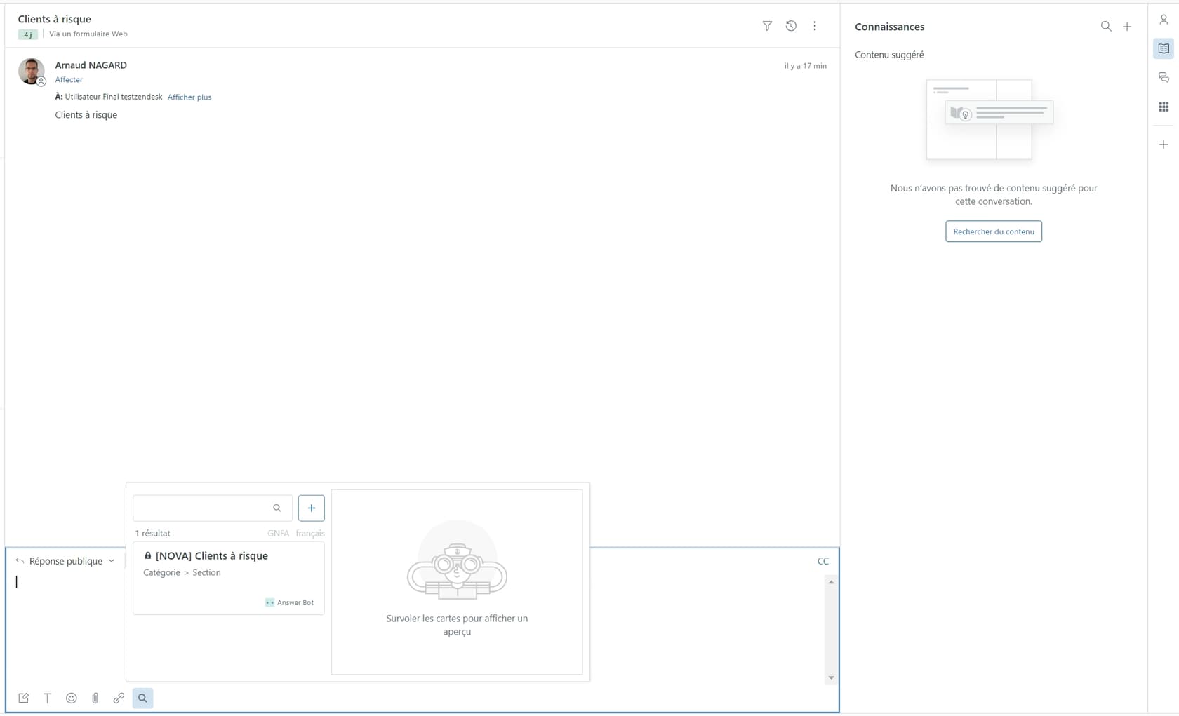Click Affecter to assign the ticket
Image resolution: width=1179 pixels, height=716 pixels.
[x=68, y=79]
